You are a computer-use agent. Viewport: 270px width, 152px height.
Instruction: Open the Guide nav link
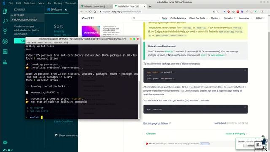point(165,18)
